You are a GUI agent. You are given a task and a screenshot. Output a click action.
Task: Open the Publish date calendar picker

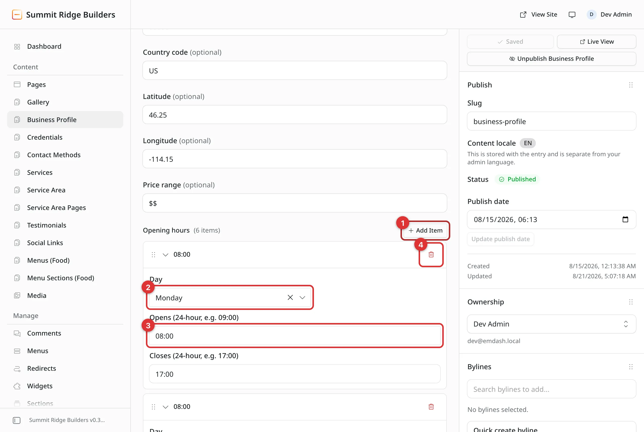point(625,219)
